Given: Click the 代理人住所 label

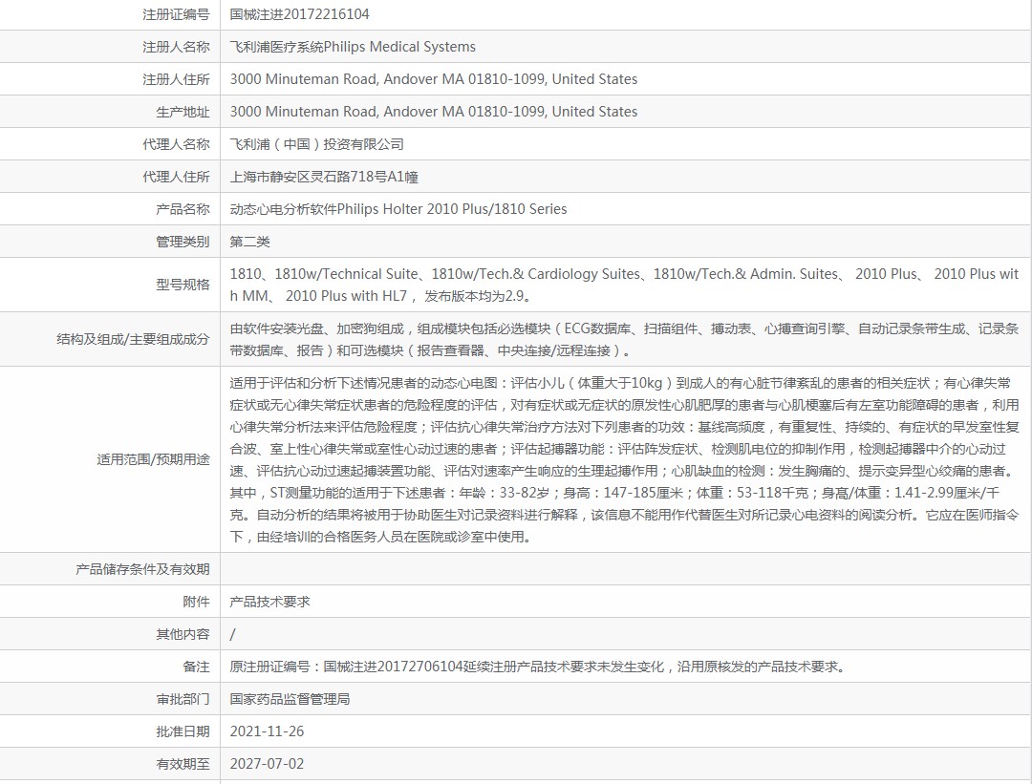Looking at the screenshot, I should click(x=176, y=177).
